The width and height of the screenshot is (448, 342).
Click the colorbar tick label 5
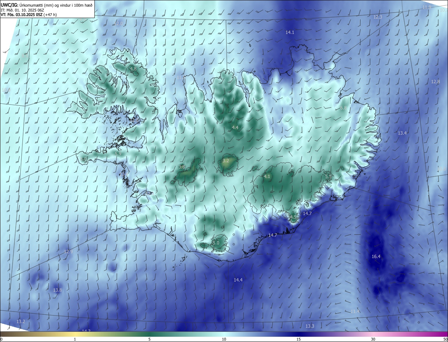(x=149, y=339)
